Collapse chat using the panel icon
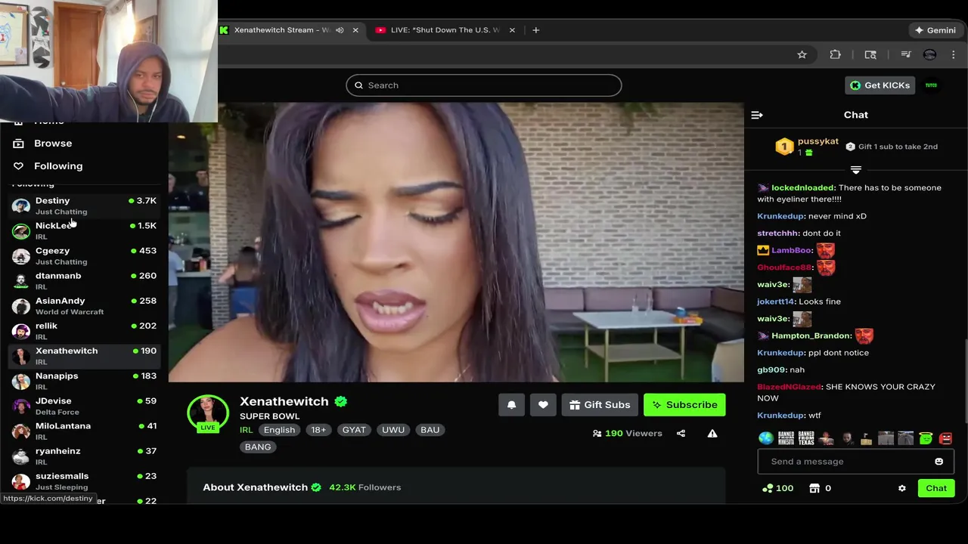This screenshot has height=544, width=968. pyautogui.click(x=757, y=115)
